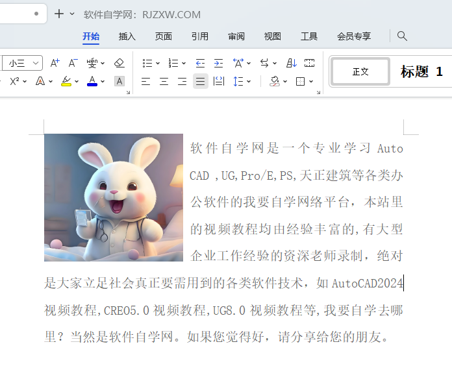The image size is (452, 366).
Task: Click the text direction arrows icon
Action: point(264,63)
